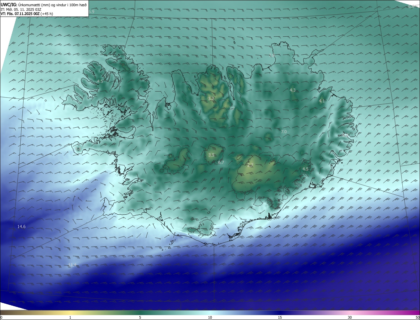Click the 50 tick on the color scale
Viewport: 420px width, 320px height.
417,317
